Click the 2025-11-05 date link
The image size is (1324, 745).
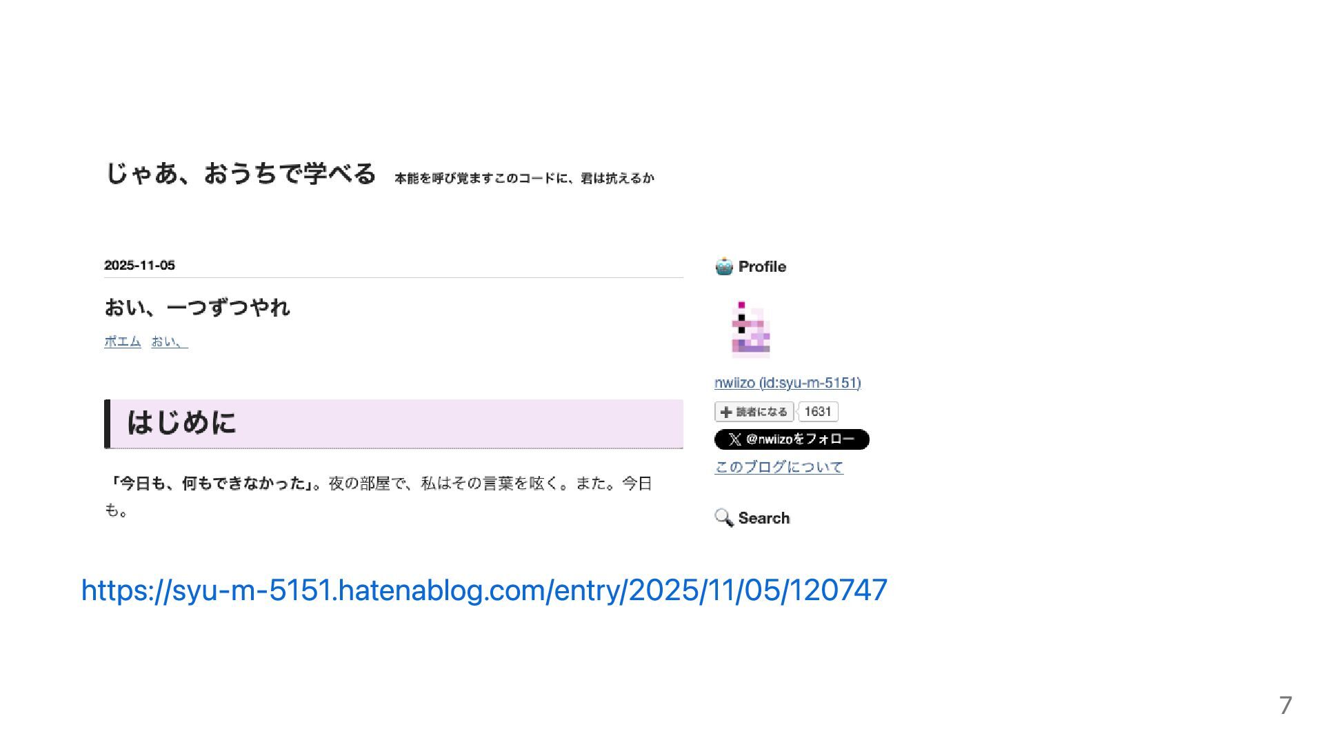[139, 266]
